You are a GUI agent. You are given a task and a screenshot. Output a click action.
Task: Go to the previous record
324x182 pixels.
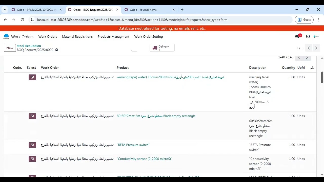click(x=309, y=48)
